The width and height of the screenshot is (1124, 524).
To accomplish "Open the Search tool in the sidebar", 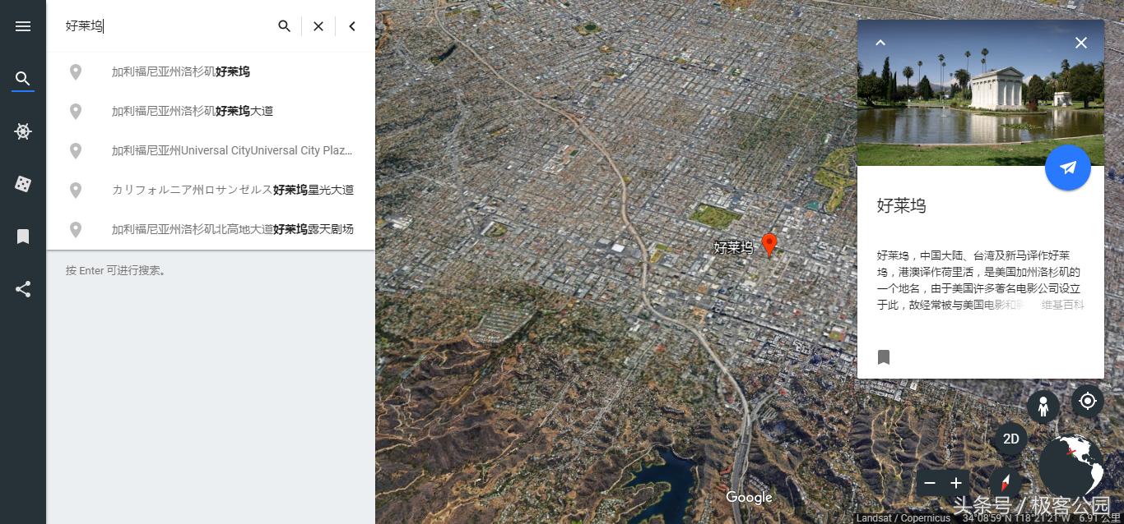I will (23, 79).
